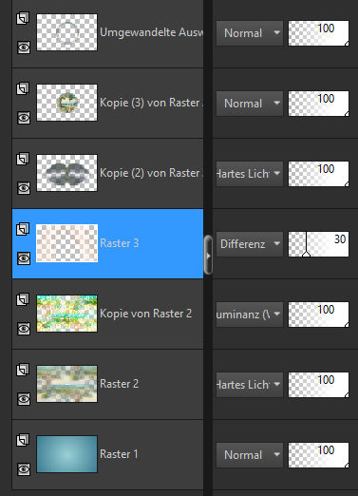This screenshot has width=358, height=496.
Task: Toggle visibility of Kopie (2) von Raster layer
Action: tap(24, 188)
